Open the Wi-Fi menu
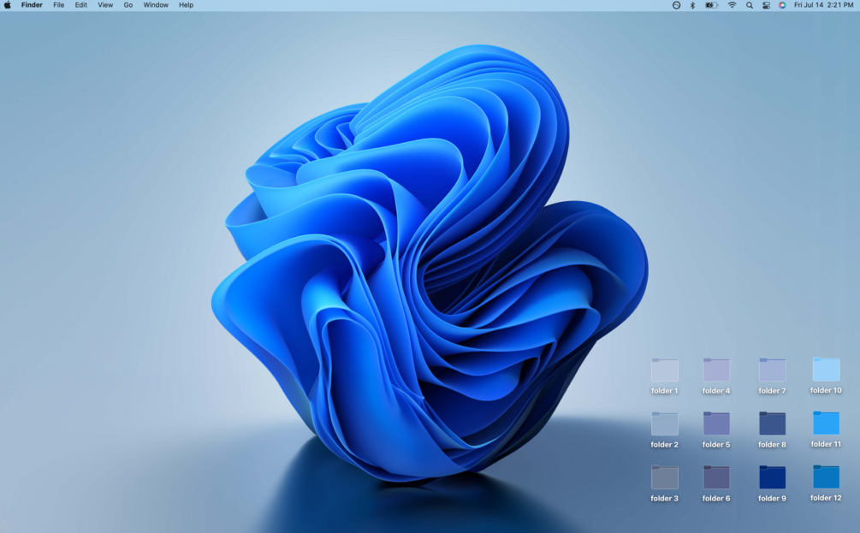The height and width of the screenshot is (533, 860). click(x=732, y=5)
